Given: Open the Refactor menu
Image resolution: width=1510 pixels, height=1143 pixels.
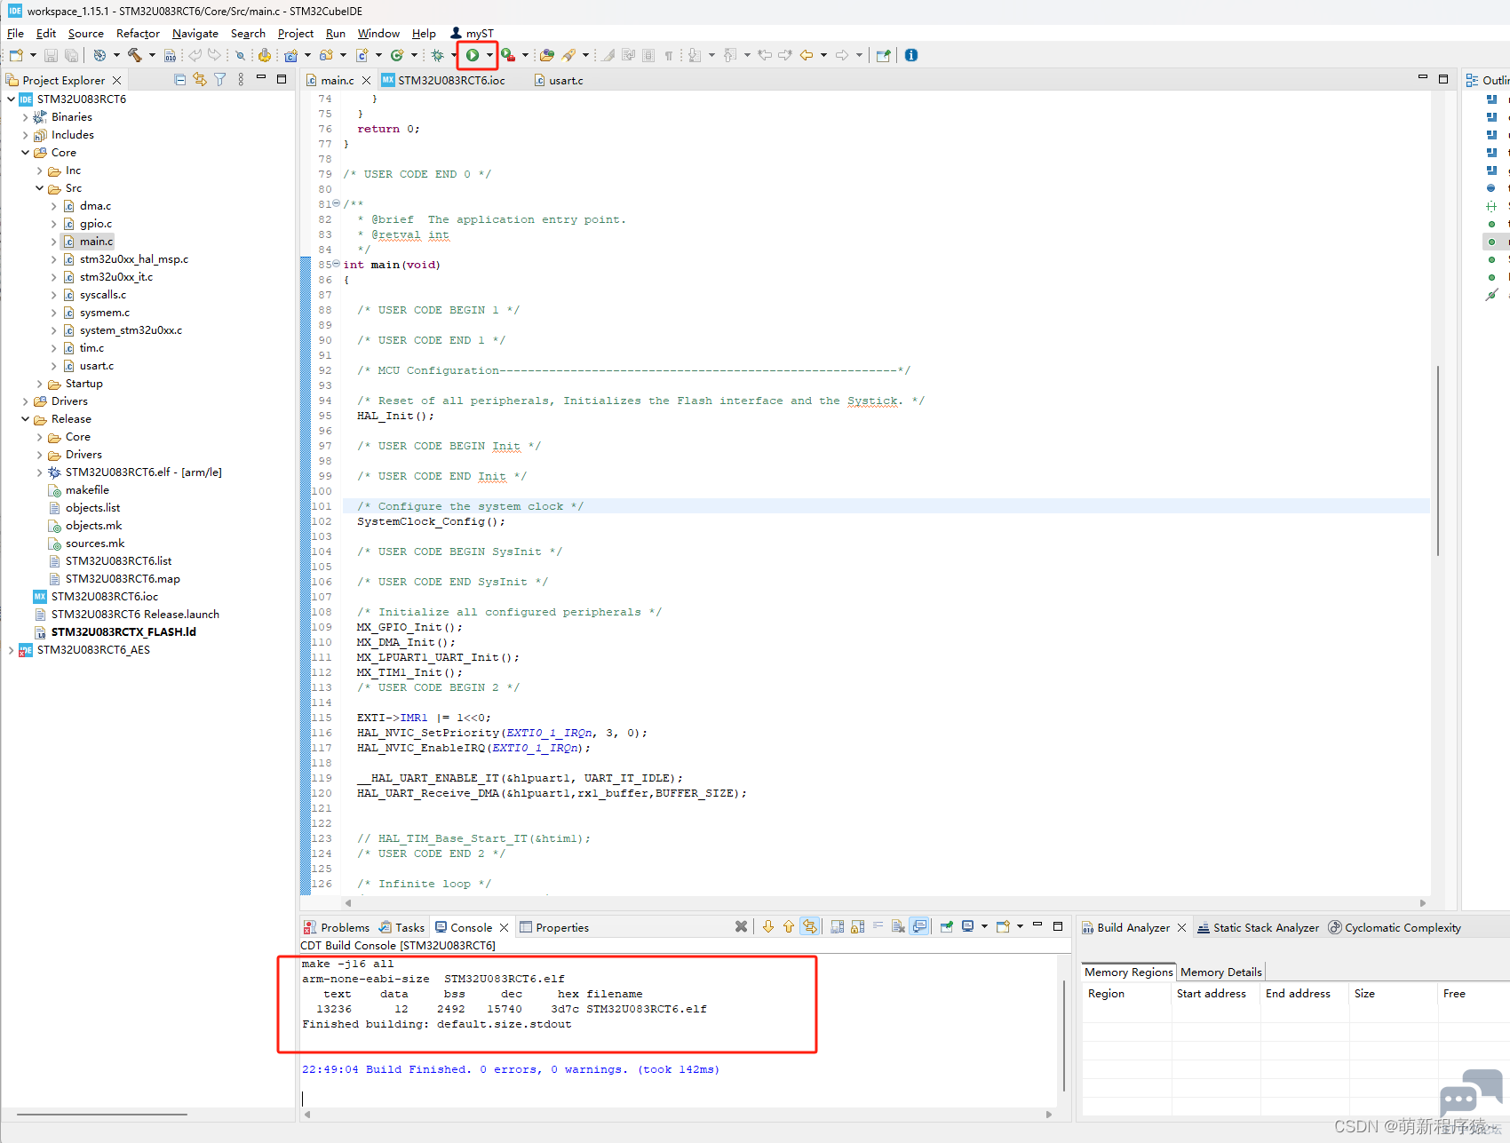Looking at the screenshot, I should (x=138, y=34).
